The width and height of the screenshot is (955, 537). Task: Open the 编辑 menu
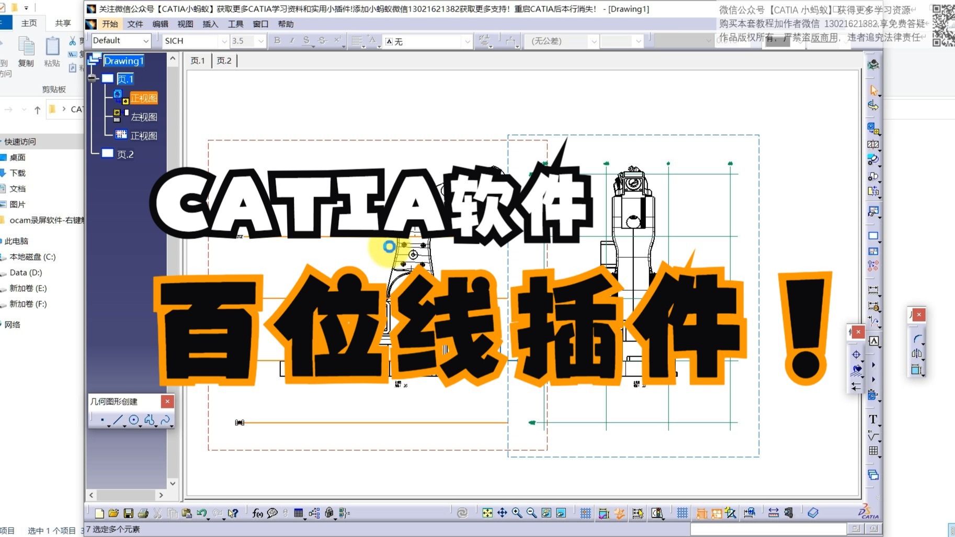tap(160, 24)
